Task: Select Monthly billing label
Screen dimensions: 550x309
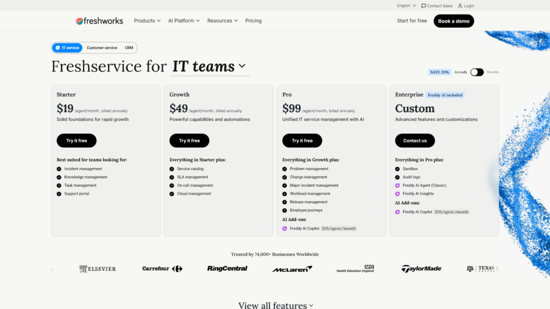Action: (493, 72)
